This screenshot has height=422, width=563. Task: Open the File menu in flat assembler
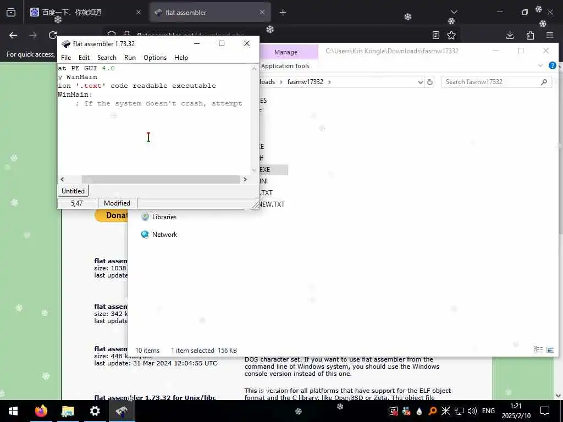[66, 57]
